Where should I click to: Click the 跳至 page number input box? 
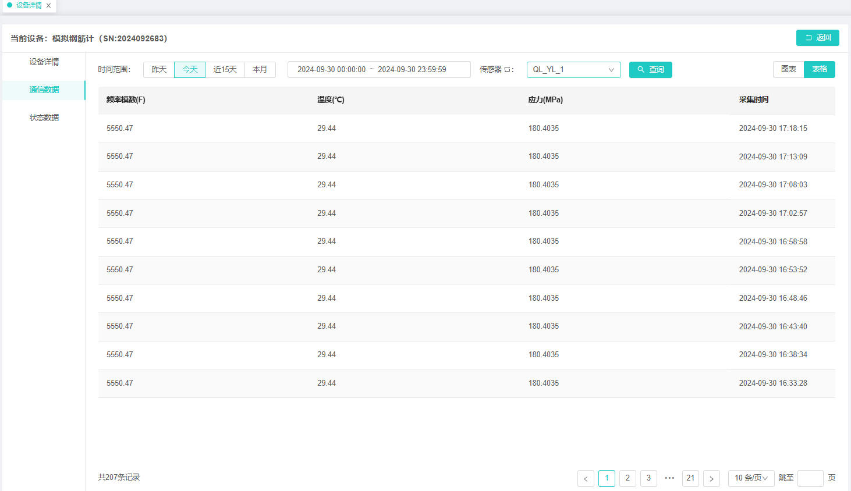[x=810, y=478]
